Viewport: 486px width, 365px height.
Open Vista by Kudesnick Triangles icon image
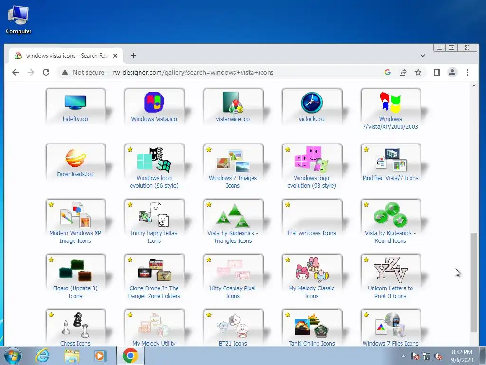coord(233,215)
